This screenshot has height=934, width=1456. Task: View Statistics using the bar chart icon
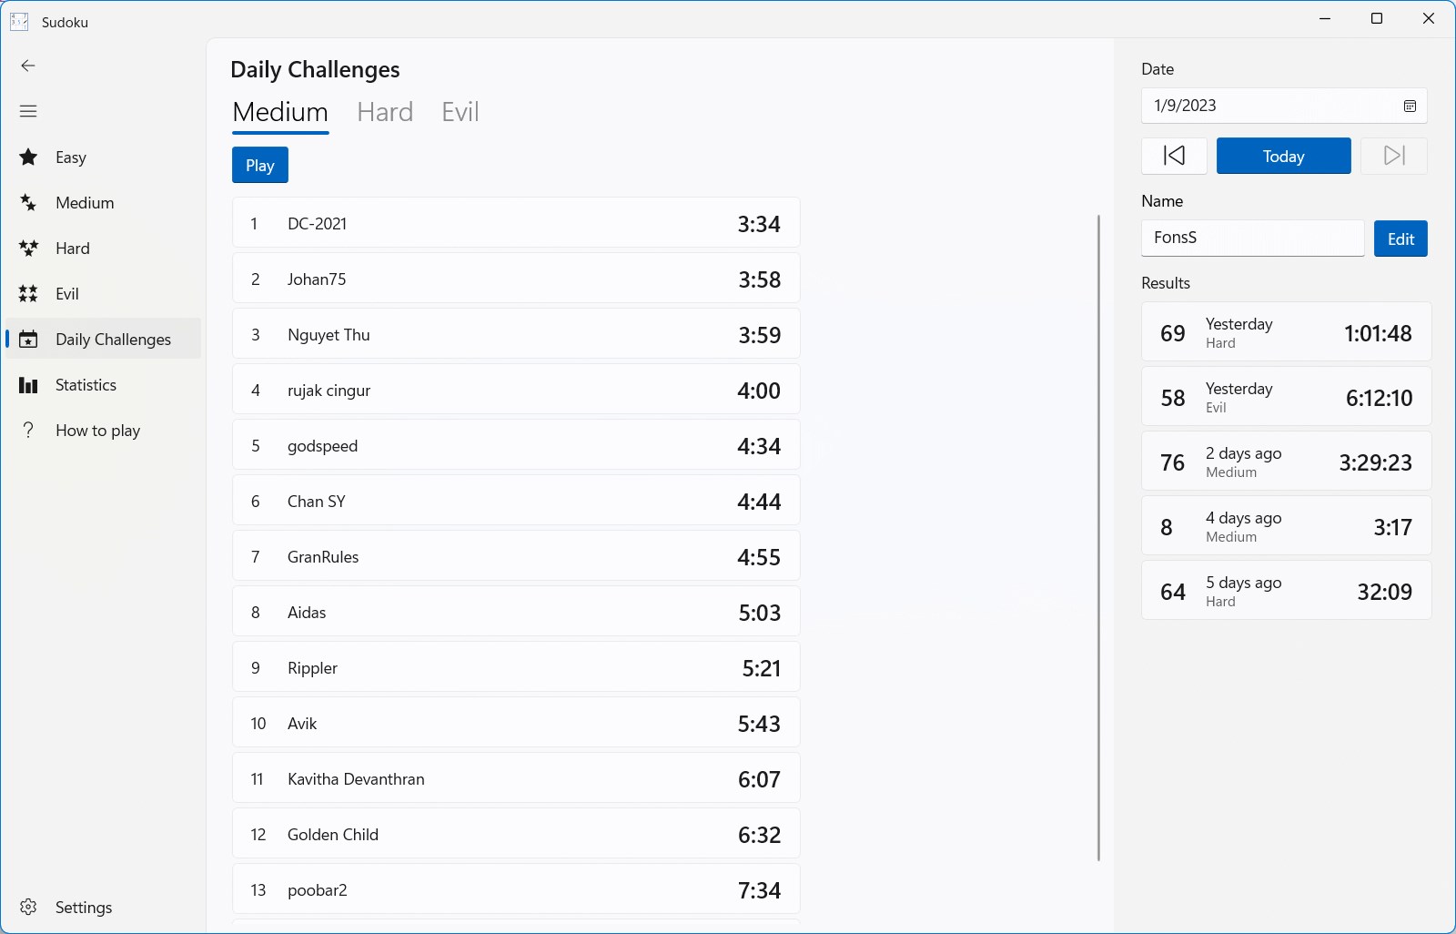click(28, 384)
